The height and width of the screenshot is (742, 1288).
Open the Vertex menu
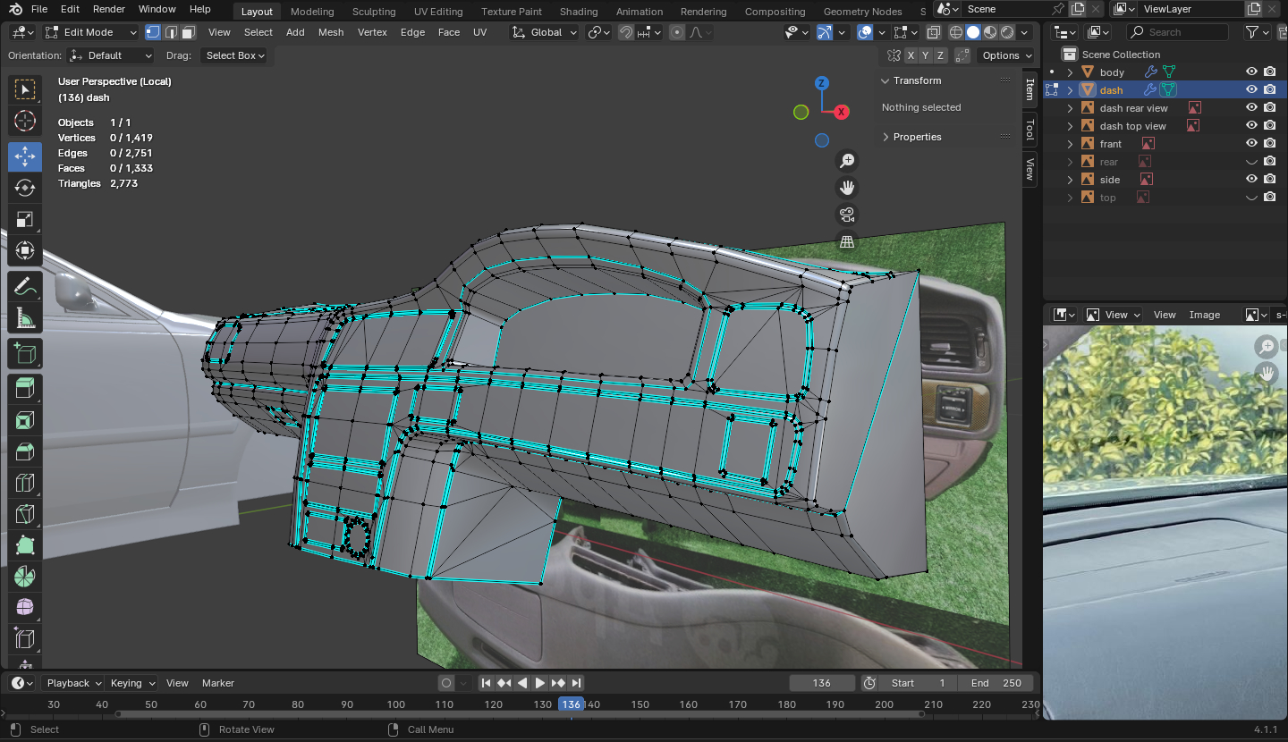tap(372, 32)
